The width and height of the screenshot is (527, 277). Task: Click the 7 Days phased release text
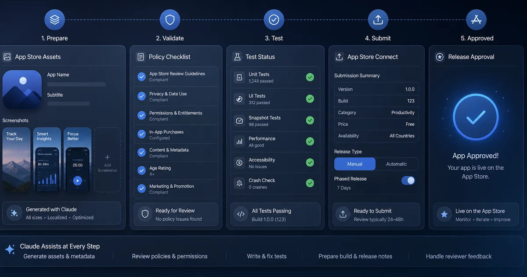(x=344, y=188)
